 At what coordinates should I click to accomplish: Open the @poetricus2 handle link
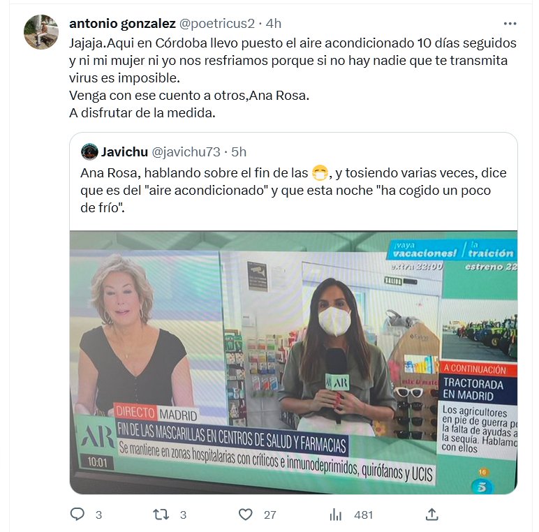click(217, 23)
